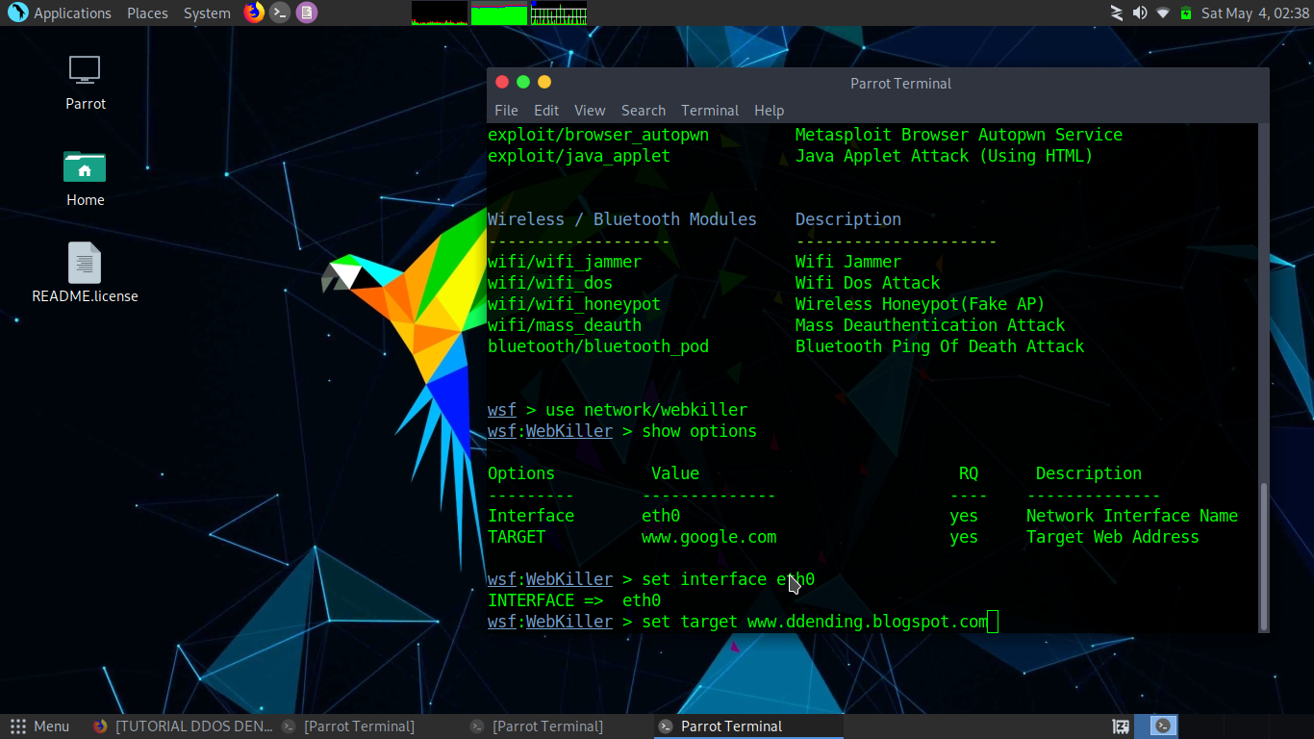
Task: Close the Parrot Terminal window with red button
Action: [x=501, y=83]
